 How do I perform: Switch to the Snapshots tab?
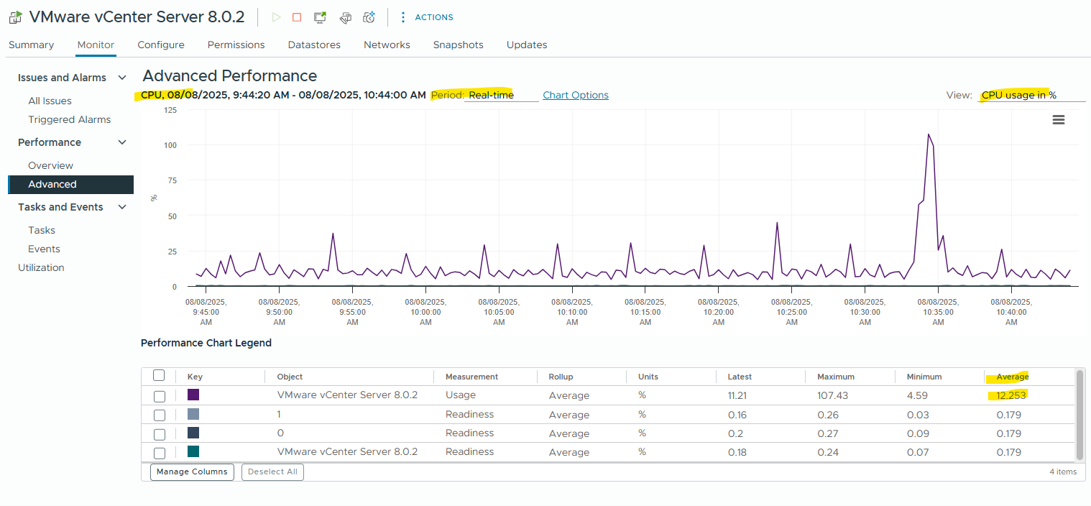pyautogui.click(x=458, y=45)
